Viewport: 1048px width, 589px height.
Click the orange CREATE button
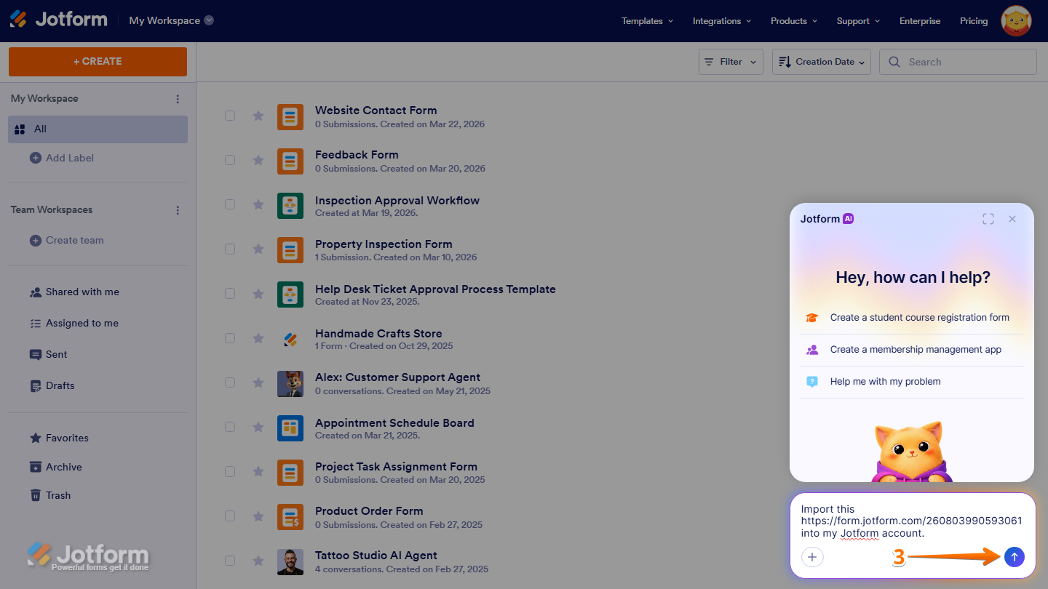coord(98,62)
